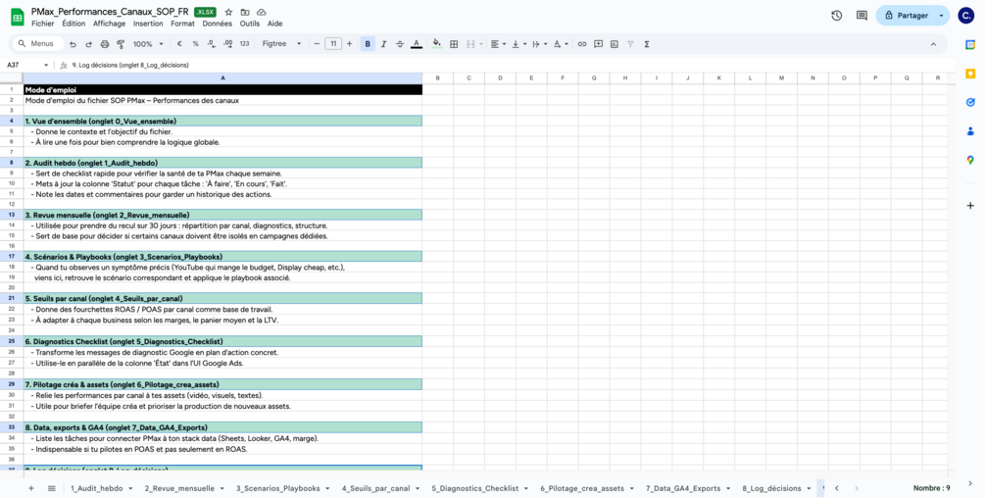The height and width of the screenshot is (498, 985).
Task: Open the comments panel
Action: (x=862, y=16)
